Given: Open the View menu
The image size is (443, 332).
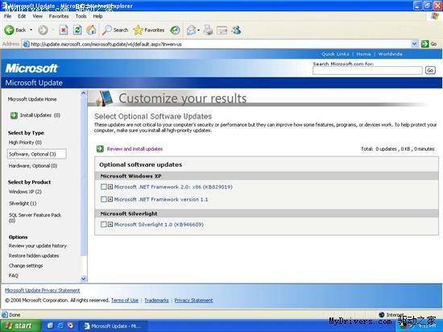Looking at the screenshot, I should coord(38,16).
